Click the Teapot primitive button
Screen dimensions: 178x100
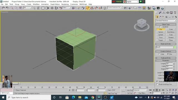click(161, 40)
